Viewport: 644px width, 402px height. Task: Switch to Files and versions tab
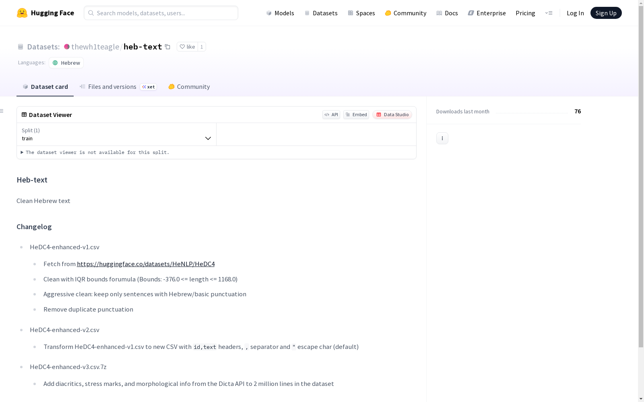pyautogui.click(x=118, y=87)
